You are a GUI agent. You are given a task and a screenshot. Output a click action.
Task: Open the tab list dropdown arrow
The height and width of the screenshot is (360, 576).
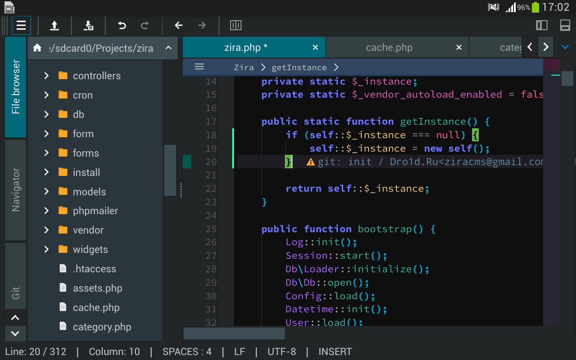(x=565, y=47)
